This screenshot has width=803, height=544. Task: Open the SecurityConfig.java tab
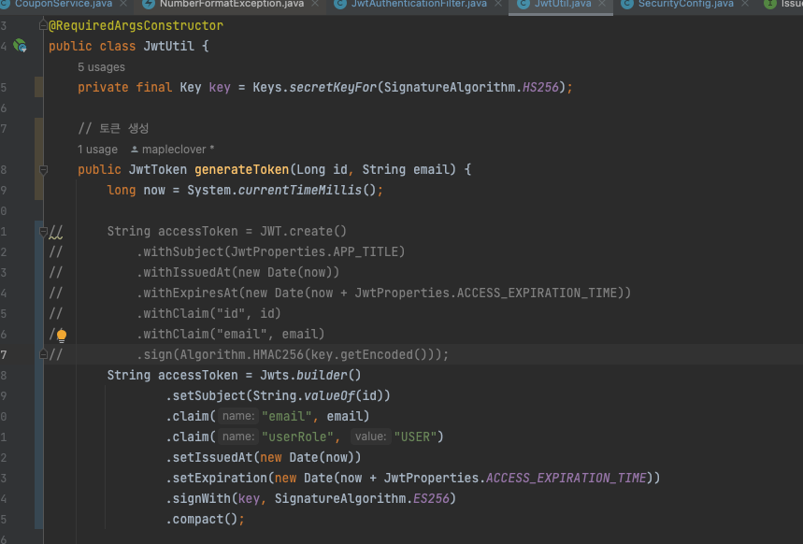click(686, 4)
